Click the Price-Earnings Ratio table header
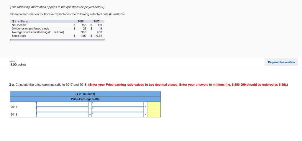The width and height of the screenshot is (302, 141). [85, 99]
